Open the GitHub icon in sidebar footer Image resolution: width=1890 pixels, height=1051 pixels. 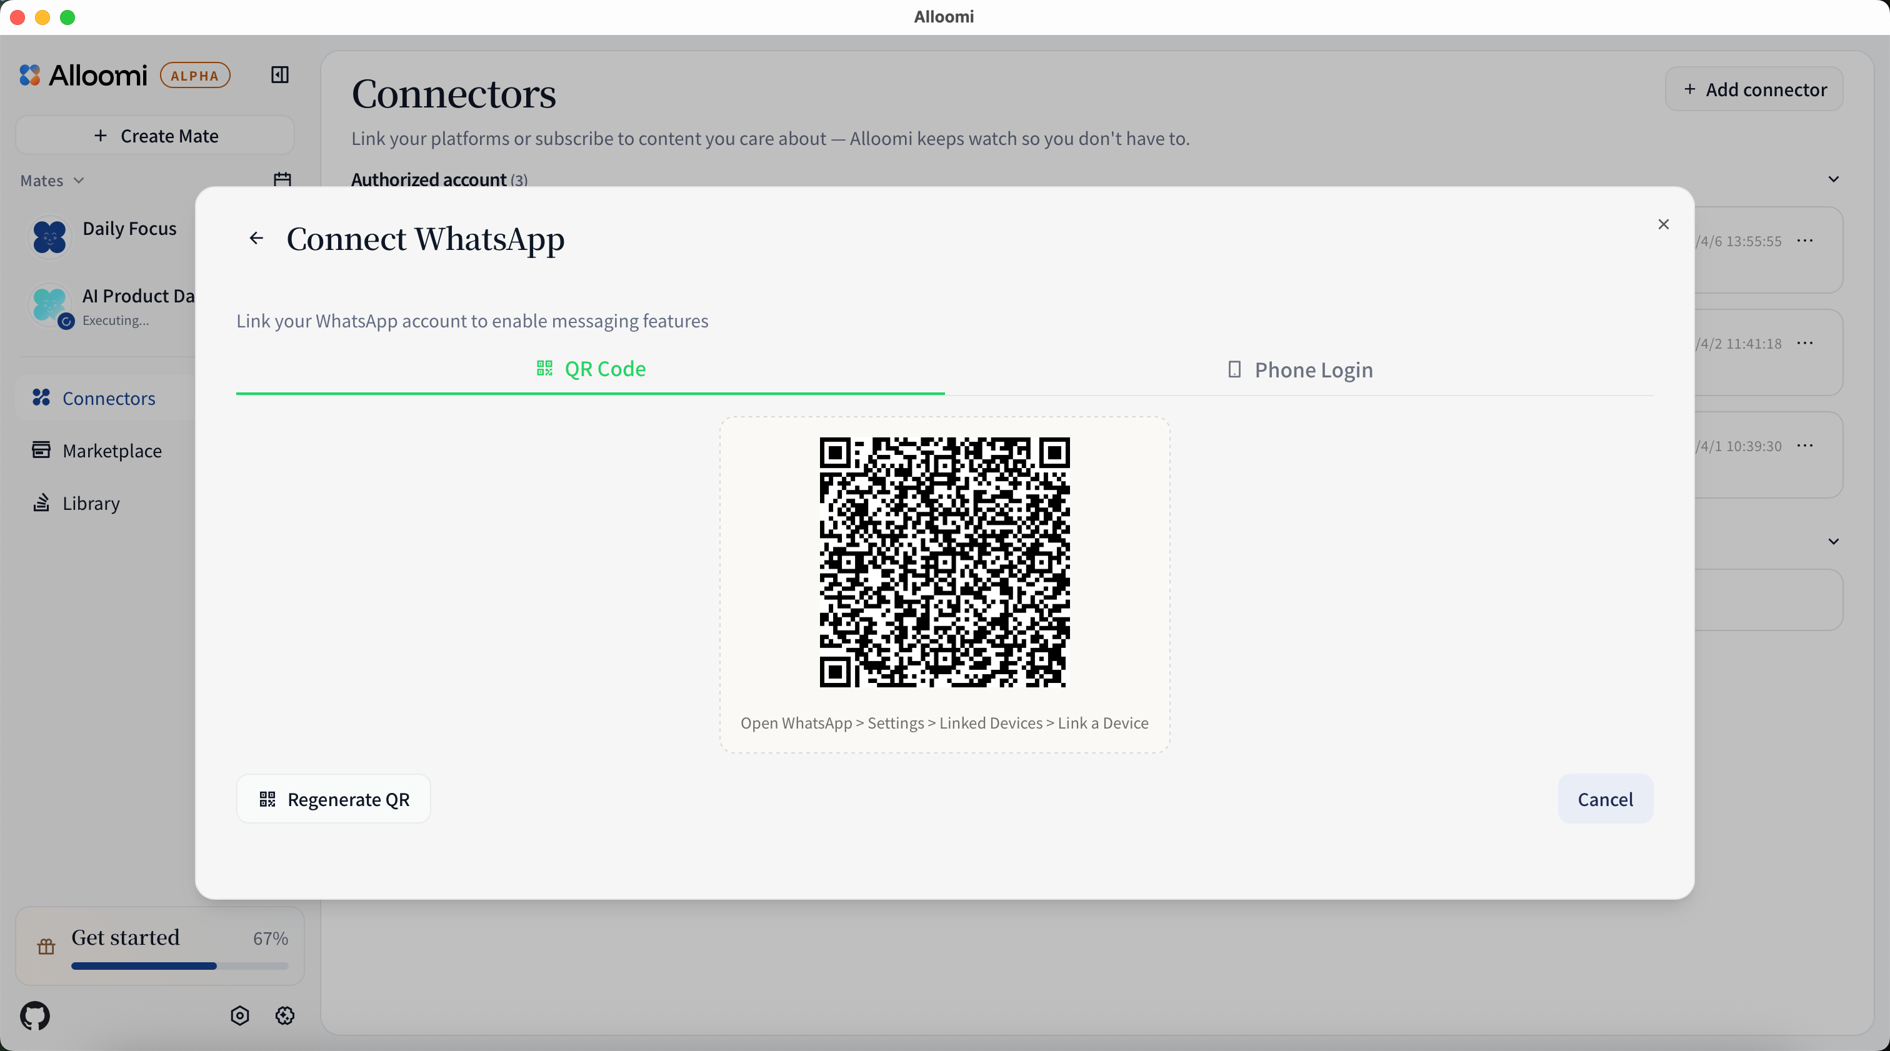34,1016
